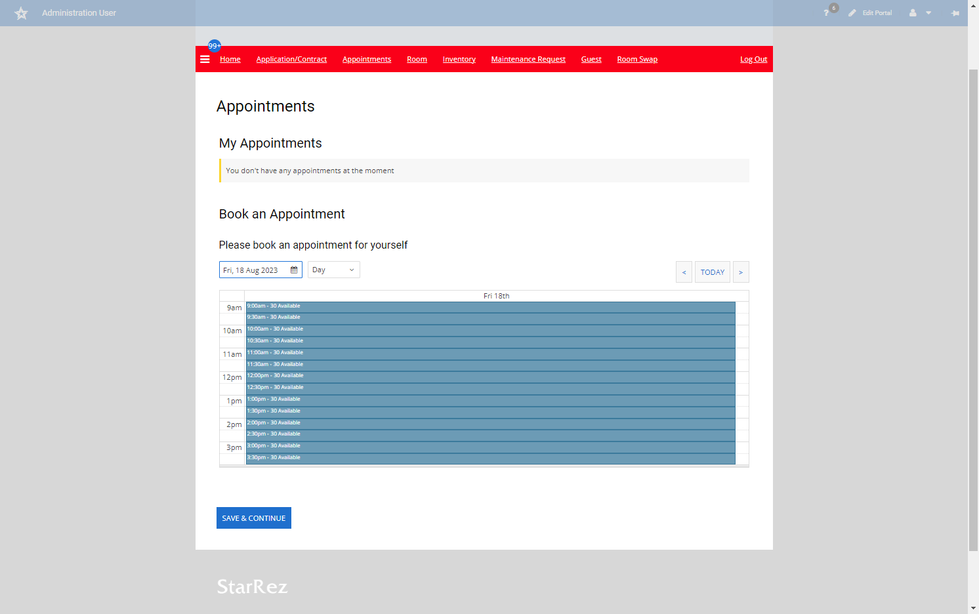979x614 pixels.
Task: Click the Edit Portal pencil icon
Action: [x=852, y=13]
